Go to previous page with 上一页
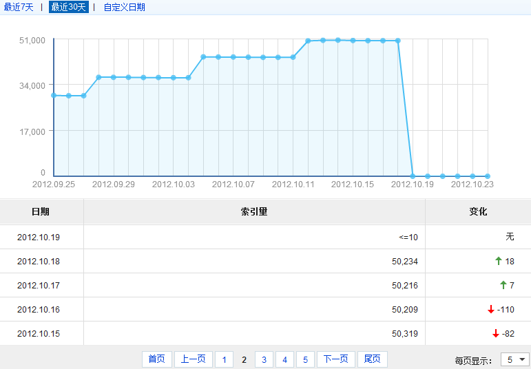 (x=193, y=359)
